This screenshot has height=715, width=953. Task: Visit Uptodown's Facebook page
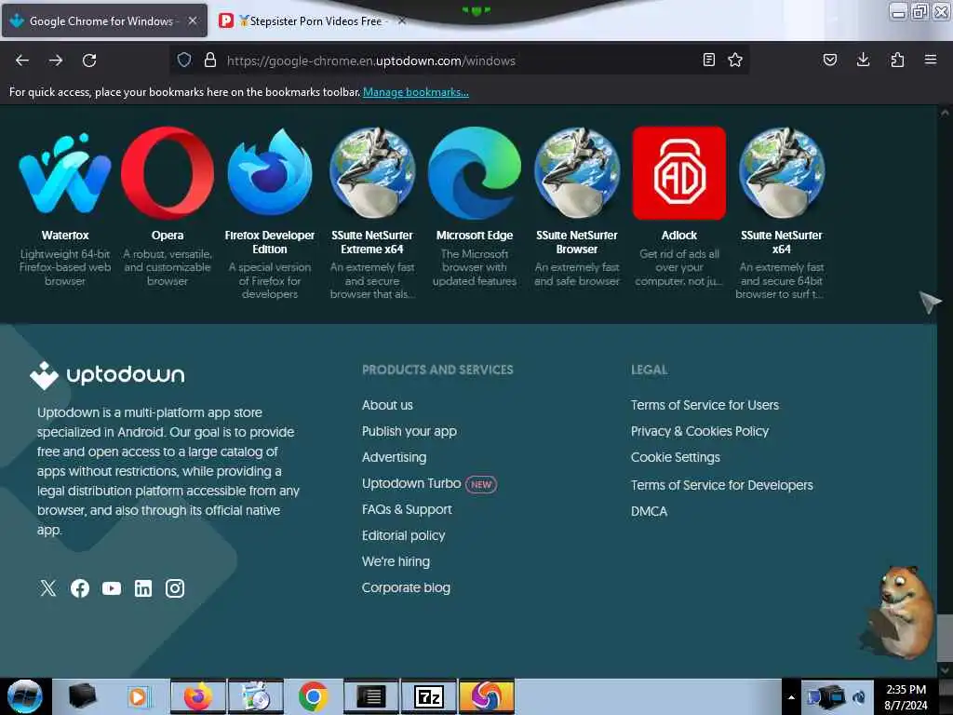pos(80,588)
